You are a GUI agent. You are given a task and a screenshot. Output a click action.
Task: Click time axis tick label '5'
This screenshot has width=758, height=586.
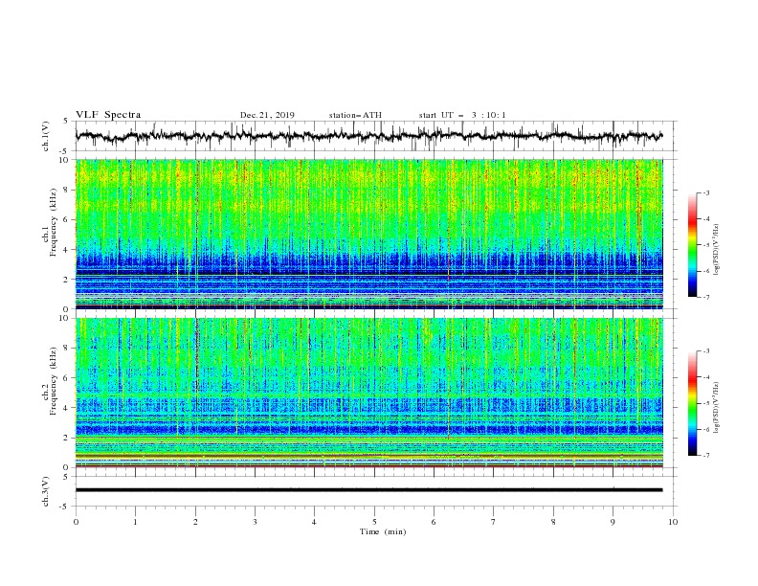click(374, 522)
